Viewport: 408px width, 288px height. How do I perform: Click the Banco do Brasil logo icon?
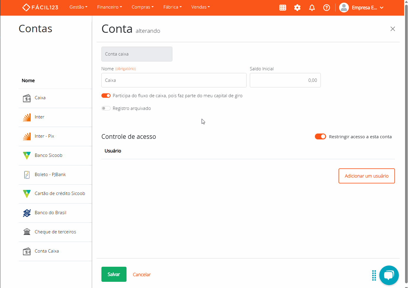tap(27, 213)
